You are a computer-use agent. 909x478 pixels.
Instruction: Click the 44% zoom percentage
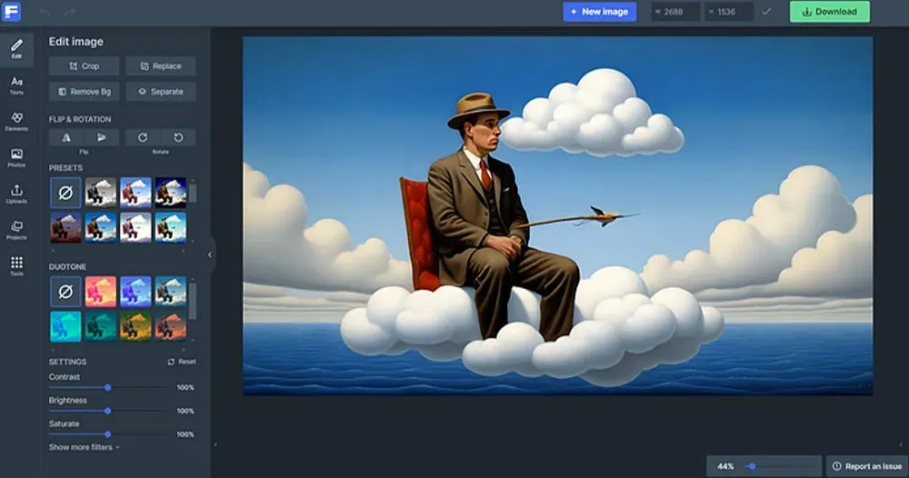725,466
